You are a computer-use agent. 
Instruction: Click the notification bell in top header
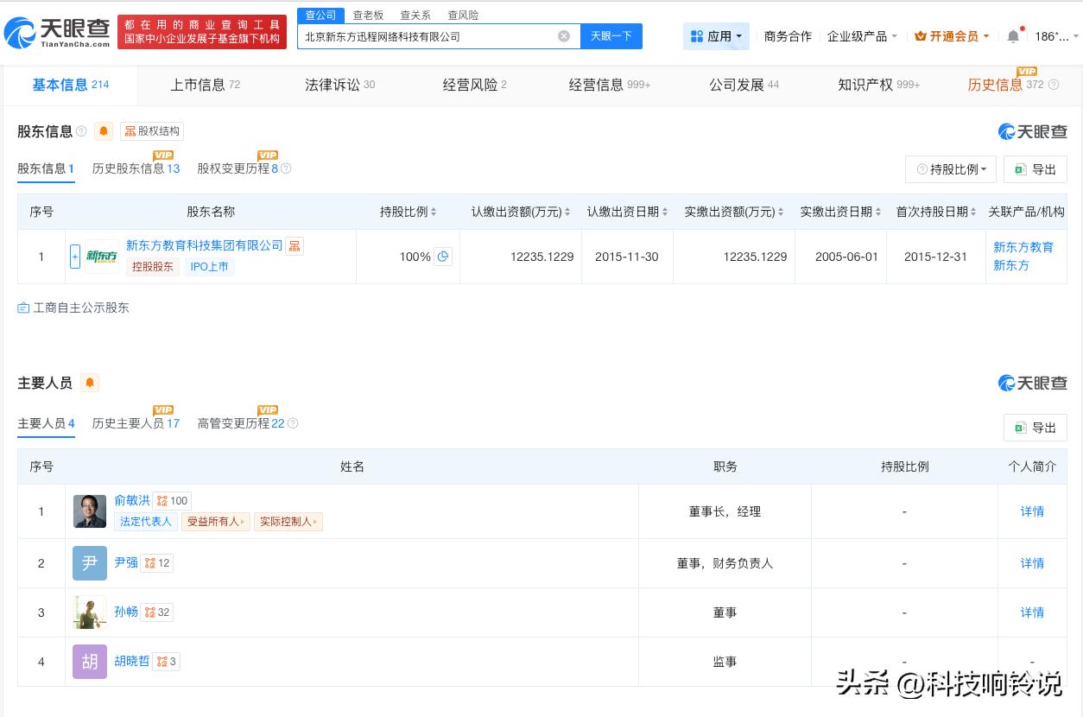pyautogui.click(x=1013, y=36)
